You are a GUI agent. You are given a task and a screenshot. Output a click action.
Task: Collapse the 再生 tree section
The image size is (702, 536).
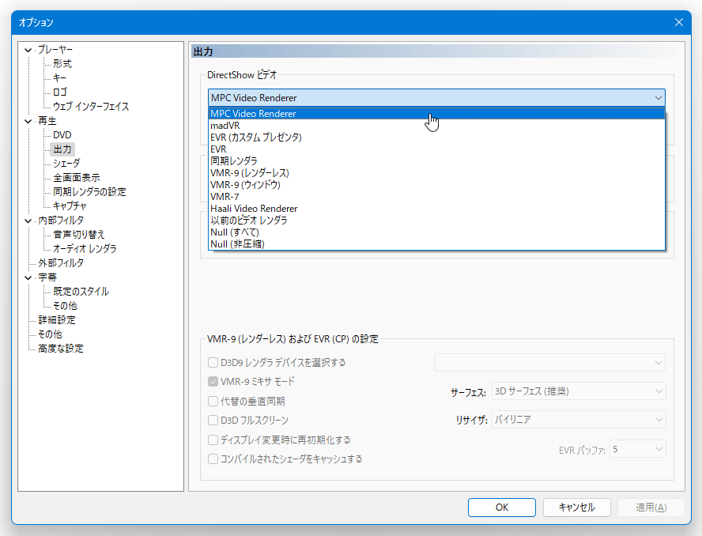coord(28,121)
